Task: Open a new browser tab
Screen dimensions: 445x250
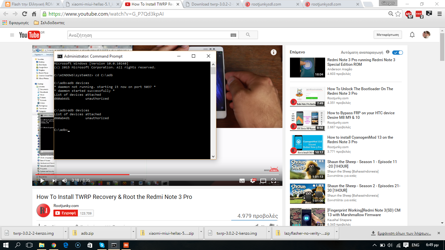Action: point(368,5)
